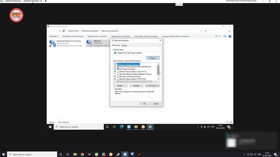The height and width of the screenshot is (157, 280).
Task: Select the Networking tab
Action: coord(116,45)
